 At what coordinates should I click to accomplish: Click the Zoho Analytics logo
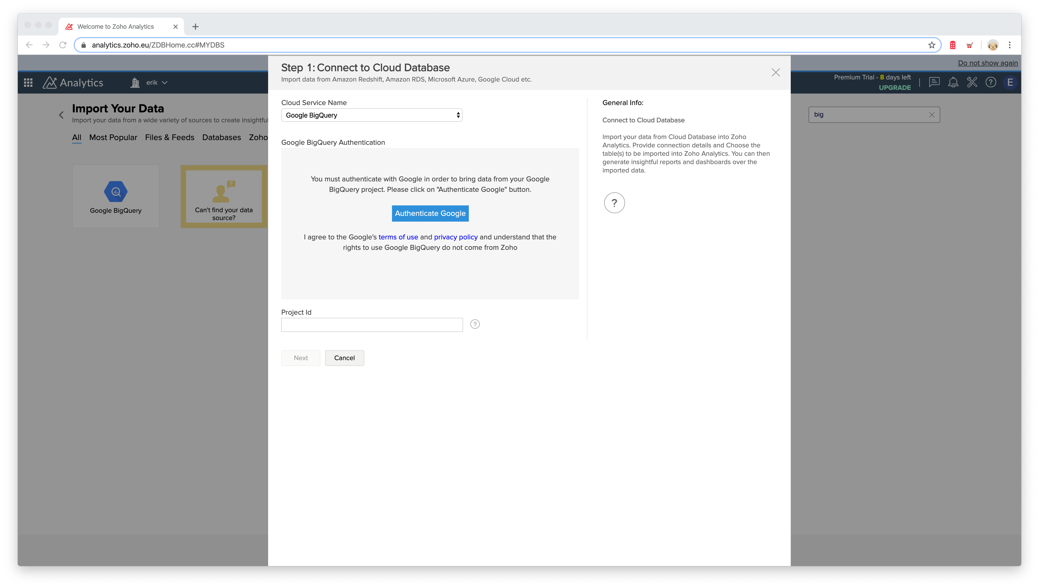pos(73,82)
